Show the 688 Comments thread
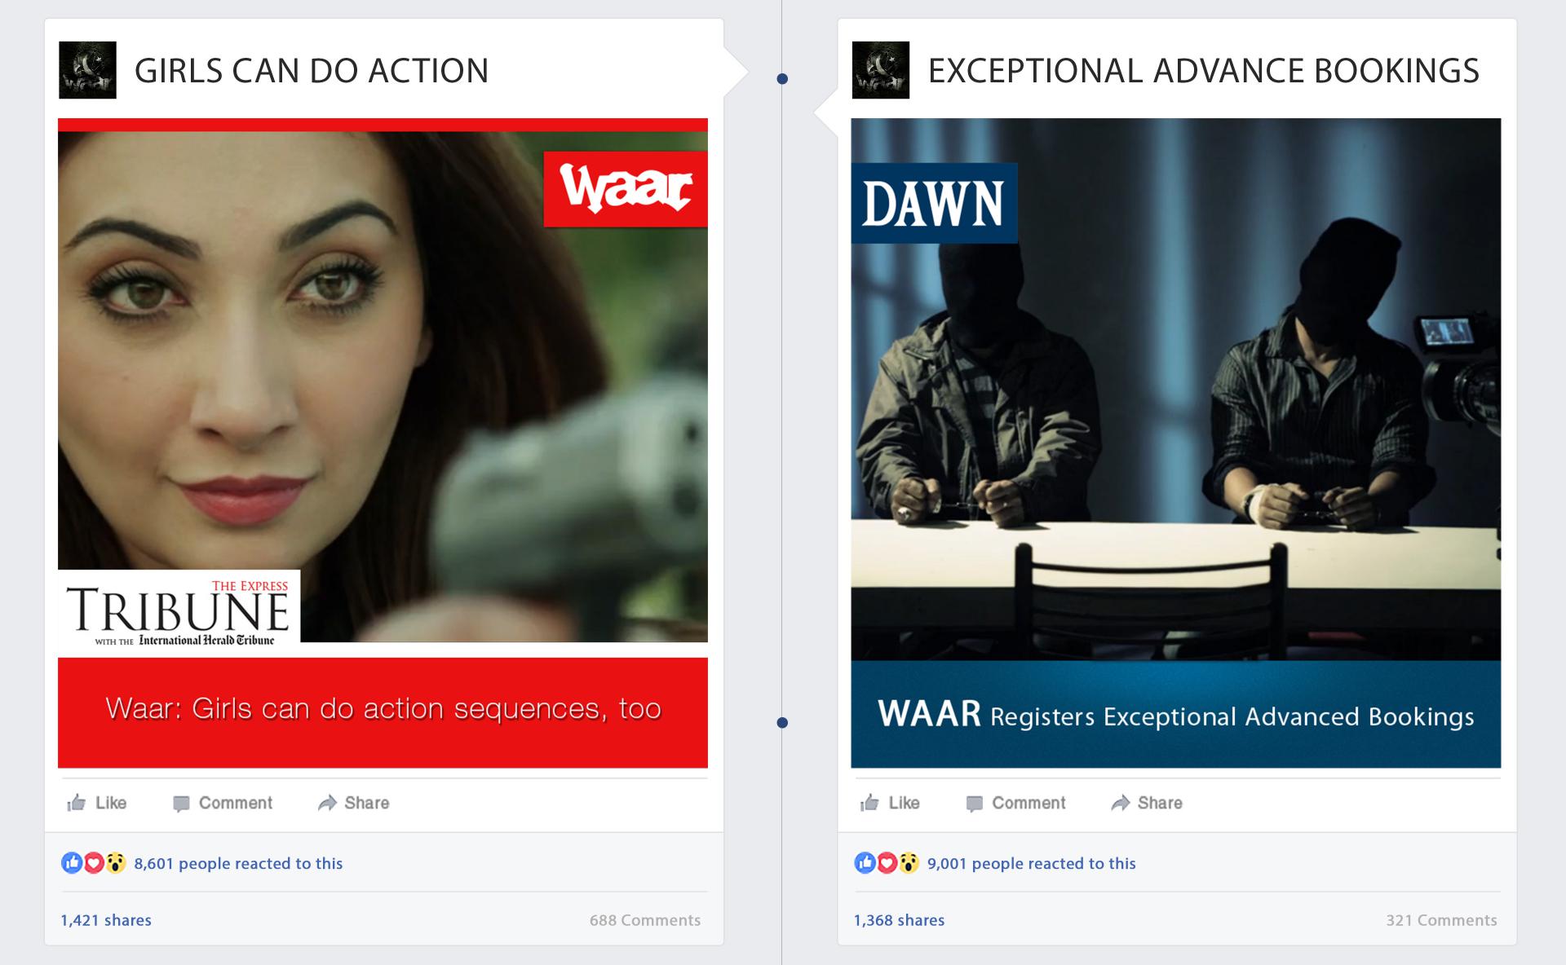Screen dimensions: 1566x965 [x=645, y=920]
